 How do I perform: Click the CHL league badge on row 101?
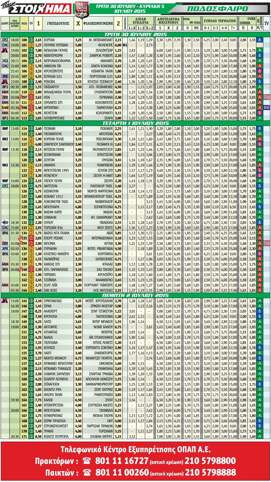[5, 45]
